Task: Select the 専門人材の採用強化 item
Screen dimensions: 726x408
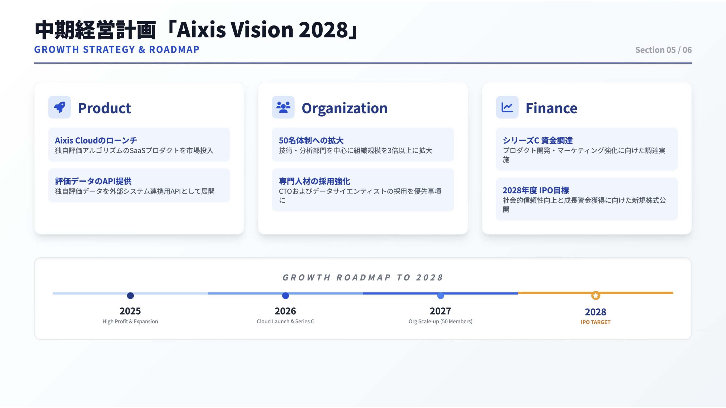Action: coord(363,190)
